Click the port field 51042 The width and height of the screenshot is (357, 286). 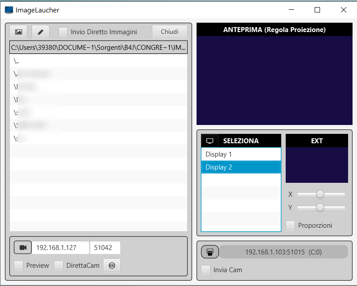tap(105, 247)
